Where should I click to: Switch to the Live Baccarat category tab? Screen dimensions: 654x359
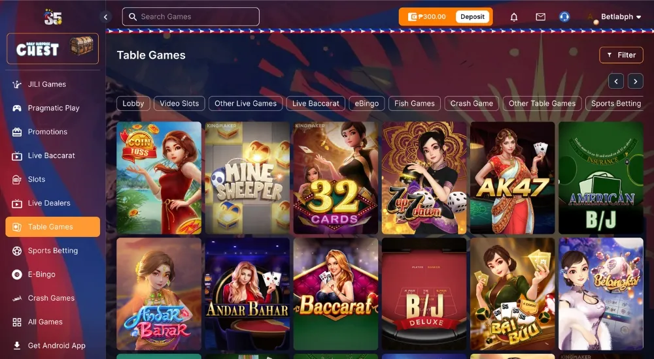[316, 104]
